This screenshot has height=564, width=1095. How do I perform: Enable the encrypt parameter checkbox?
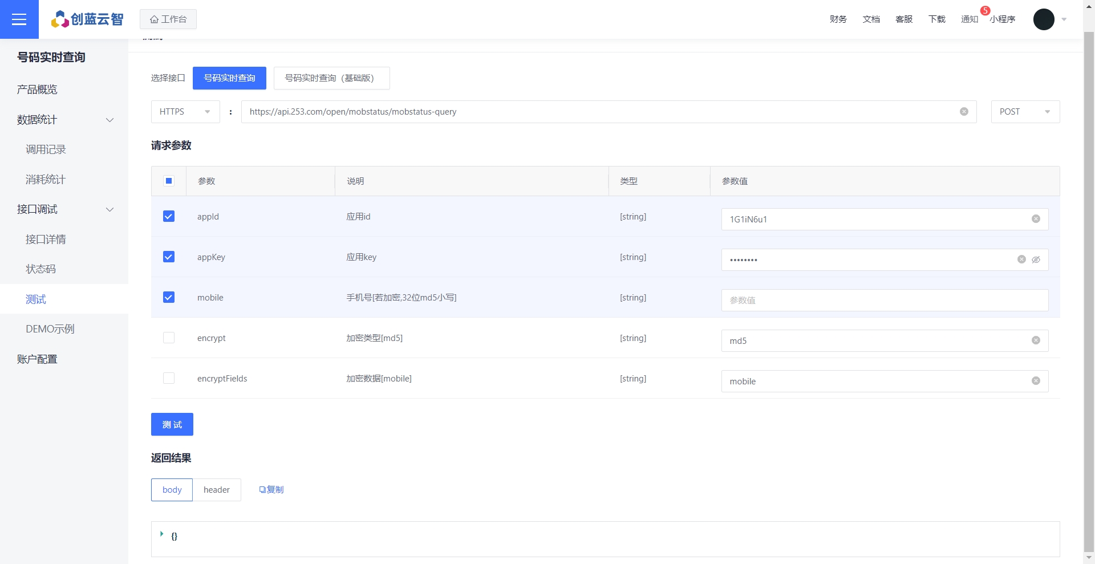pyautogui.click(x=169, y=338)
